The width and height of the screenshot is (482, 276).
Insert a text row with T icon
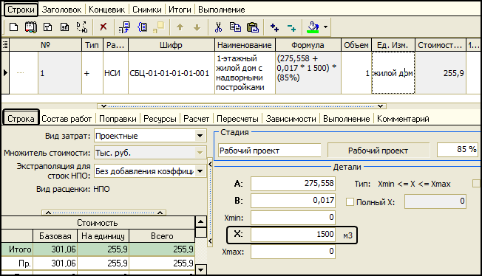point(47,27)
